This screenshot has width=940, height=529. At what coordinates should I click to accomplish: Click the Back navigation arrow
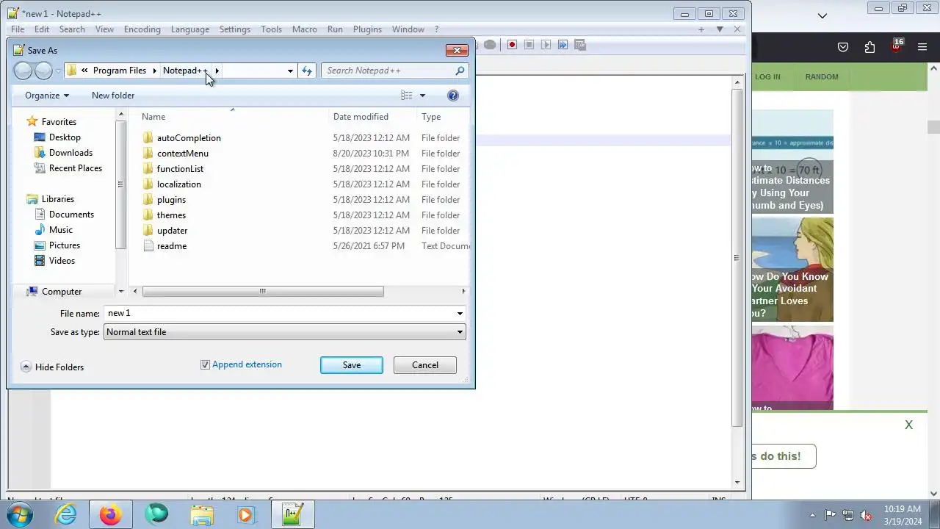coord(23,71)
